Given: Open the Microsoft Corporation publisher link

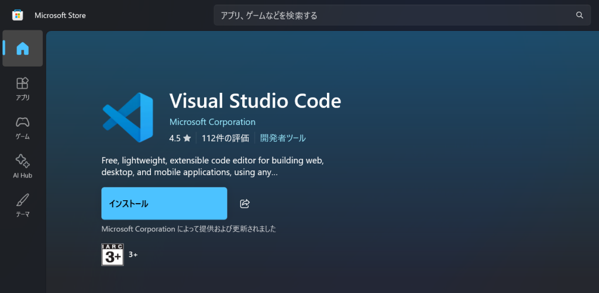Looking at the screenshot, I should click(x=212, y=122).
